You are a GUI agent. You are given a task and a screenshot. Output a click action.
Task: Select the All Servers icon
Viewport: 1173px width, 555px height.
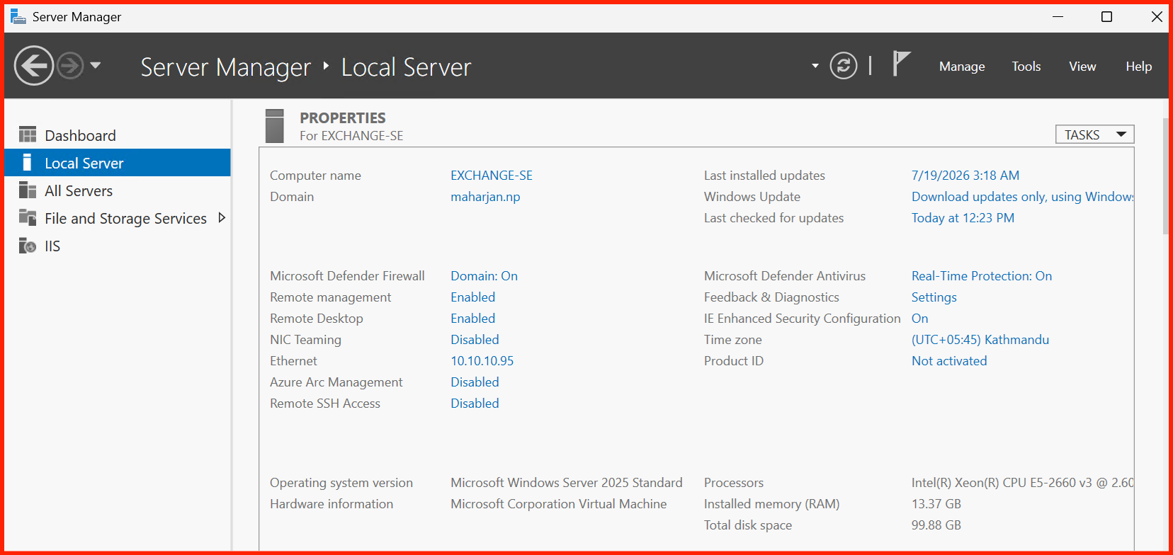(28, 190)
